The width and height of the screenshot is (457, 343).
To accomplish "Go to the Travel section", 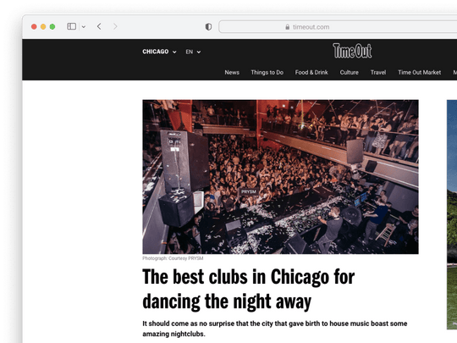I will click(378, 72).
